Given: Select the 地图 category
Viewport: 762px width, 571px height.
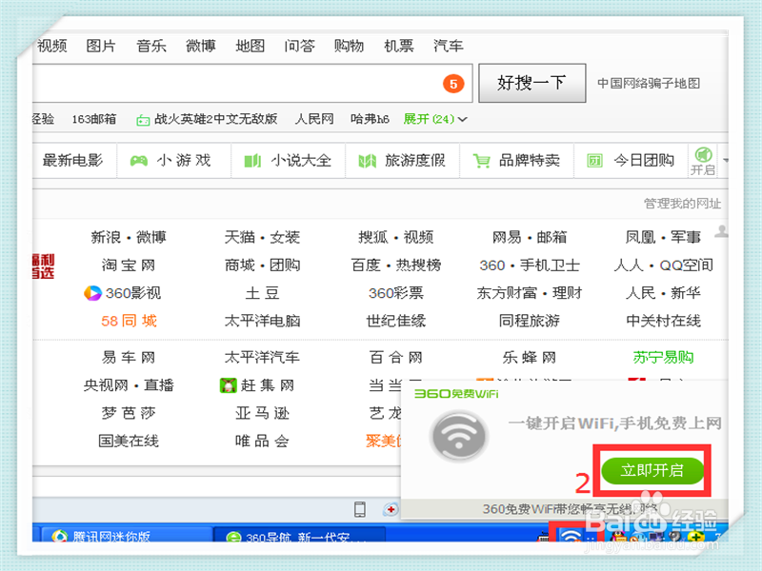Looking at the screenshot, I should tap(251, 46).
